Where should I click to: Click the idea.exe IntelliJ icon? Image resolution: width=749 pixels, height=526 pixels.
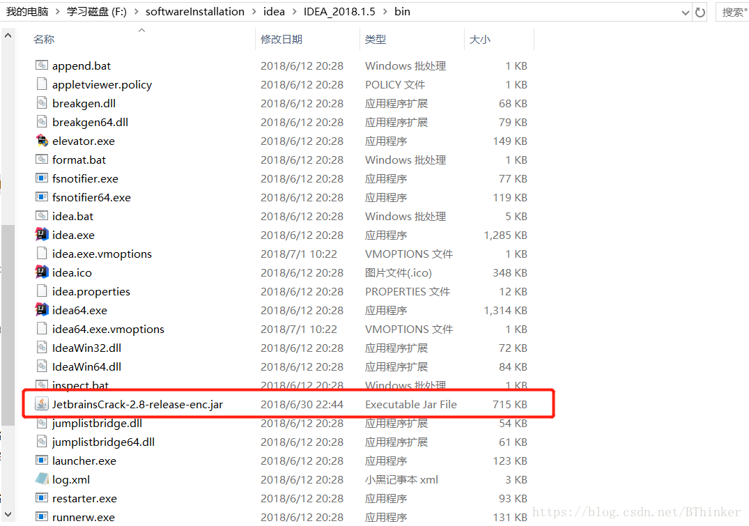coord(42,234)
